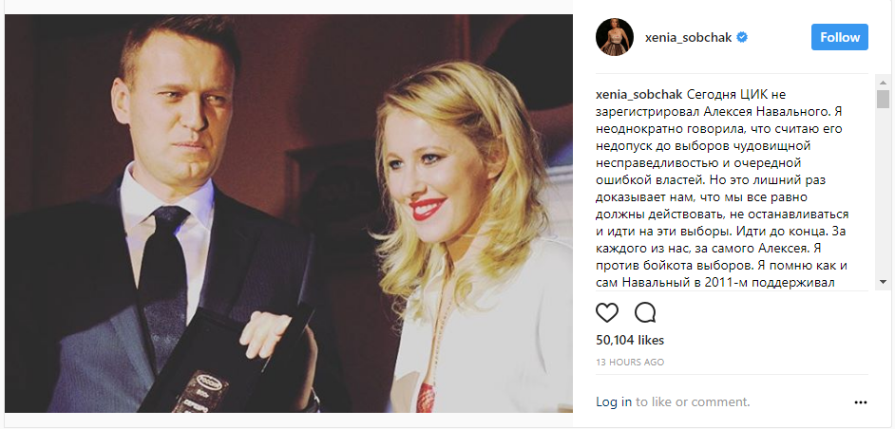This screenshot has height=429, width=895.
Task: Click the Log in link
Action: (x=614, y=402)
